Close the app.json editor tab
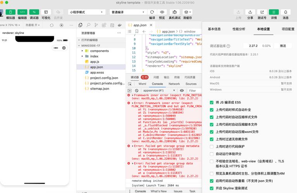 [x=151, y=25]
